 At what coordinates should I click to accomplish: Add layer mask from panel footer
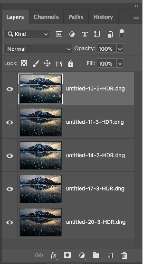pyautogui.click(x=67, y=255)
